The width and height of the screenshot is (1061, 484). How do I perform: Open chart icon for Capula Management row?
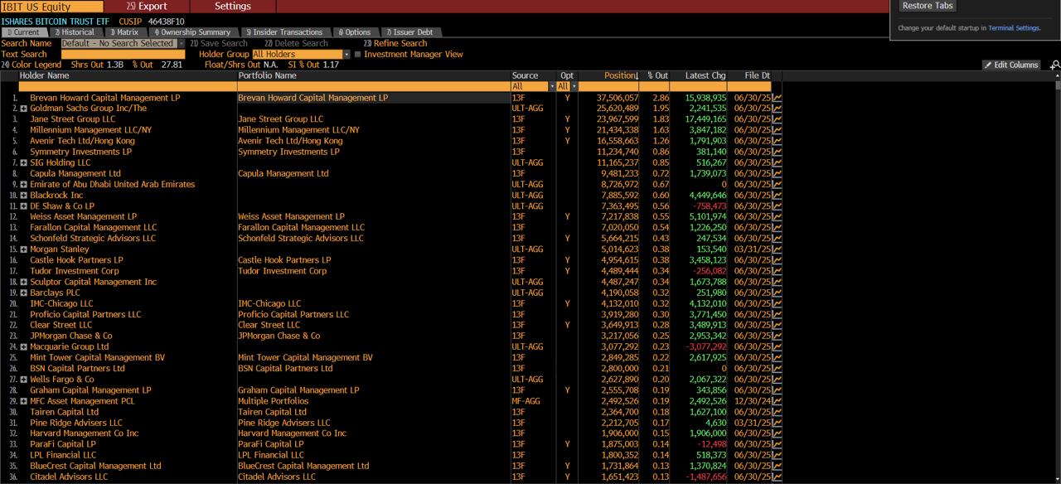pos(777,173)
